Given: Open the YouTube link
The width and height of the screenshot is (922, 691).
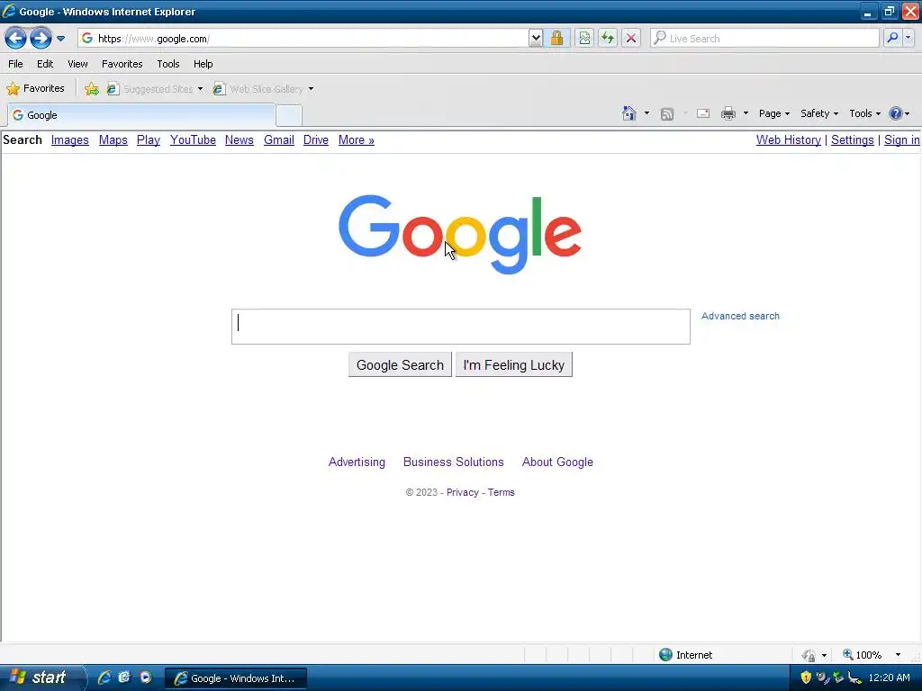Looking at the screenshot, I should pyautogui.click(x=193, y=139).
